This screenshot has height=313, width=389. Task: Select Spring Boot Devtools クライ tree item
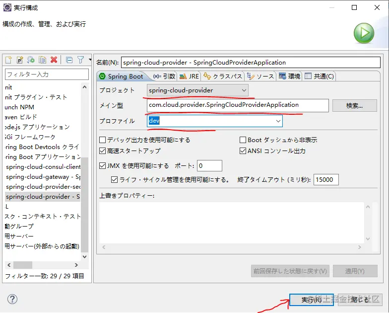(x=42, y=147)
